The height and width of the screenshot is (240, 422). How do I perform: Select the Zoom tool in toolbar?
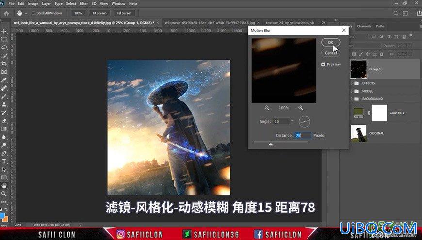4,194
